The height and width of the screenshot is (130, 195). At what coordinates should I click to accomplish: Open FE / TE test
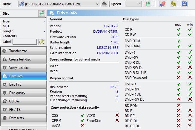click(24, 110)
